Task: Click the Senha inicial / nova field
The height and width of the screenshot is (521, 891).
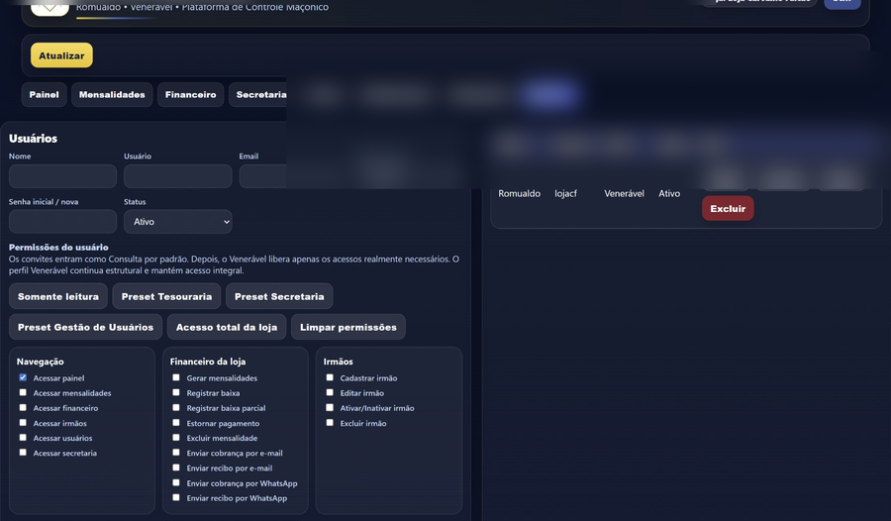Action: [62, 221]
